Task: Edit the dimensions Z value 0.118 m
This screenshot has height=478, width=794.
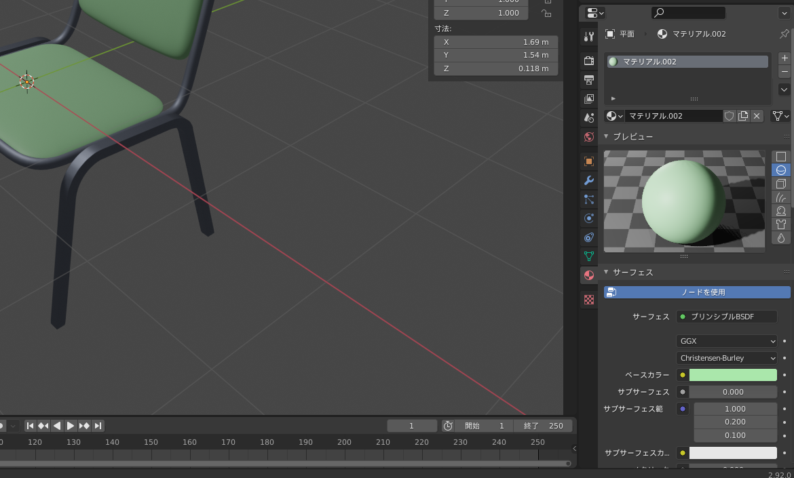Action: pyautogui.click(x=496, y=68)
